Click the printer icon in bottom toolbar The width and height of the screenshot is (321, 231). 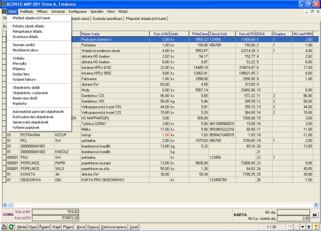coord(4,228)
